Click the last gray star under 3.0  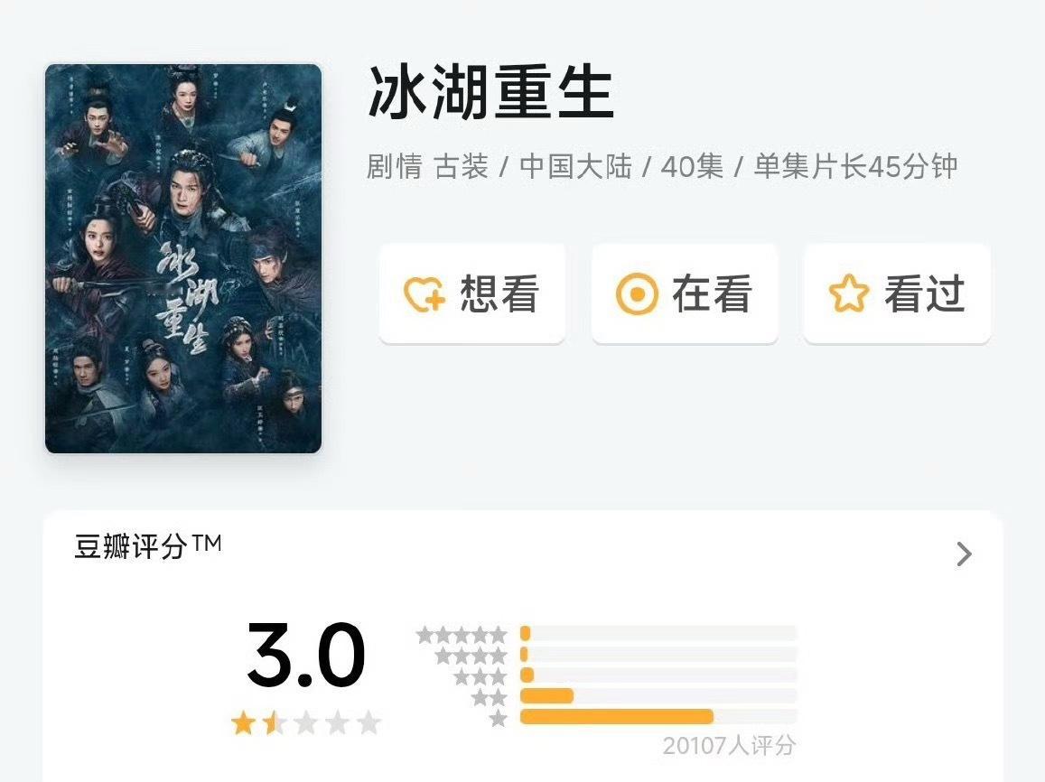tap(369, 723)
